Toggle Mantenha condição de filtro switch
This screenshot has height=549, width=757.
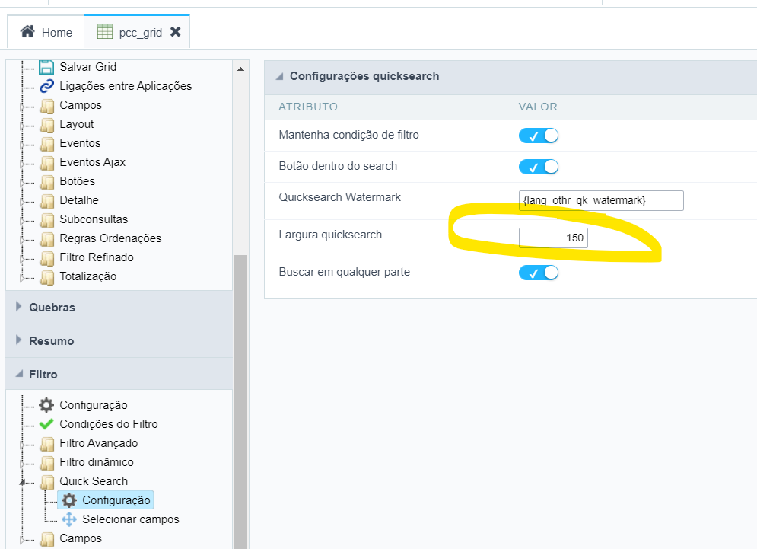pos(539,136)
